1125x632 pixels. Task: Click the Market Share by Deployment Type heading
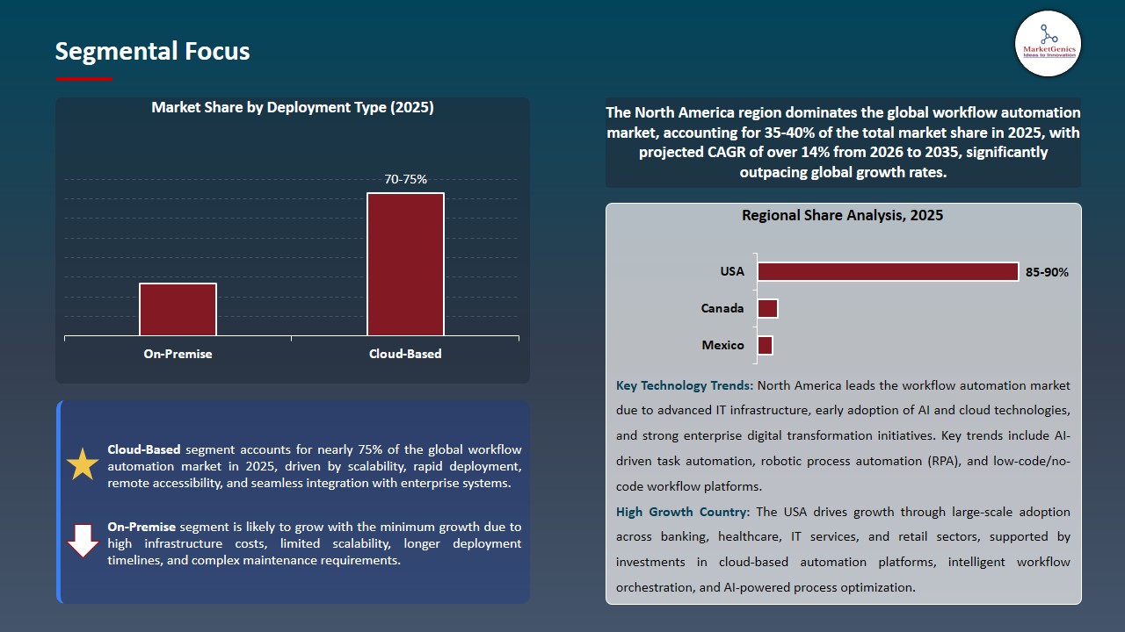[x=292, y=108]
